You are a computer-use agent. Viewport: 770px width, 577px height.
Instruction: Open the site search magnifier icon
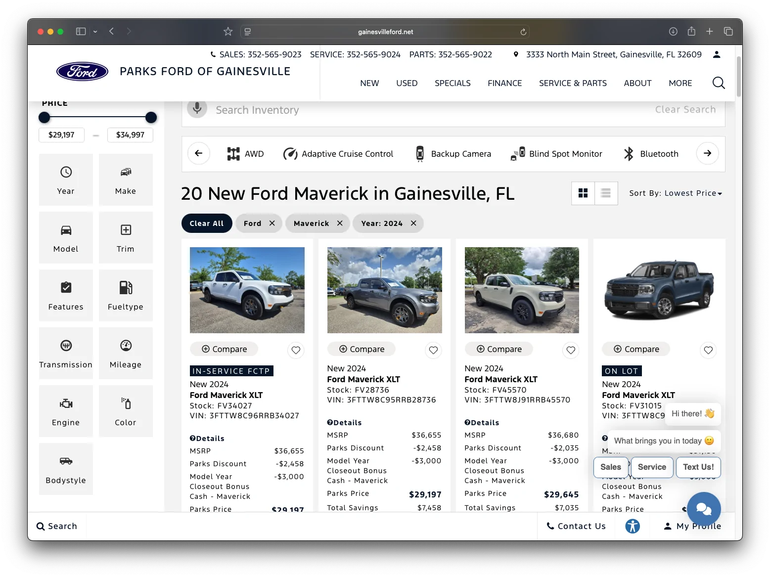[718, 83]
